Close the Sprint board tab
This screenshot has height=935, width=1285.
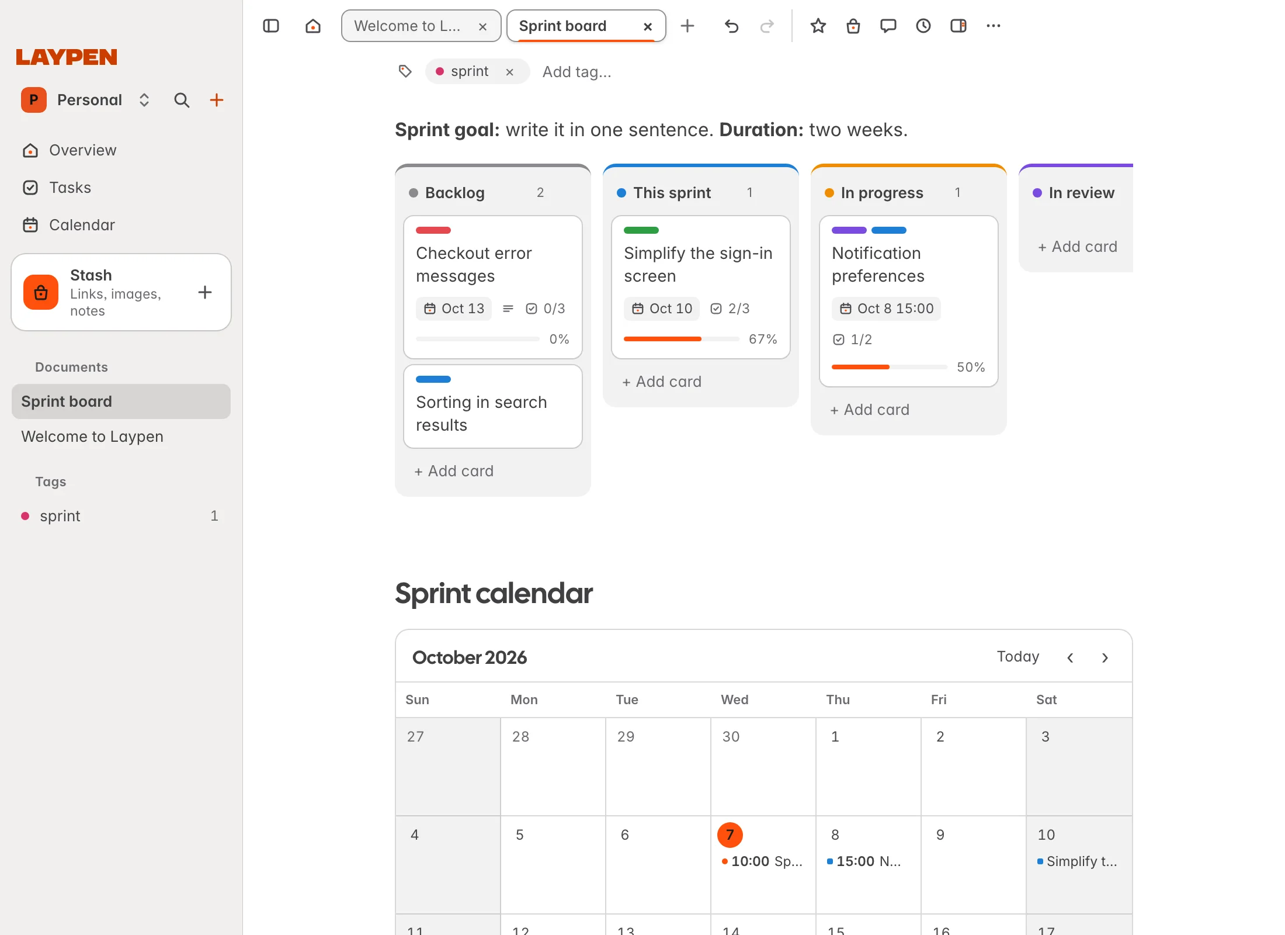pyautogui.click(x=648, y=26)
